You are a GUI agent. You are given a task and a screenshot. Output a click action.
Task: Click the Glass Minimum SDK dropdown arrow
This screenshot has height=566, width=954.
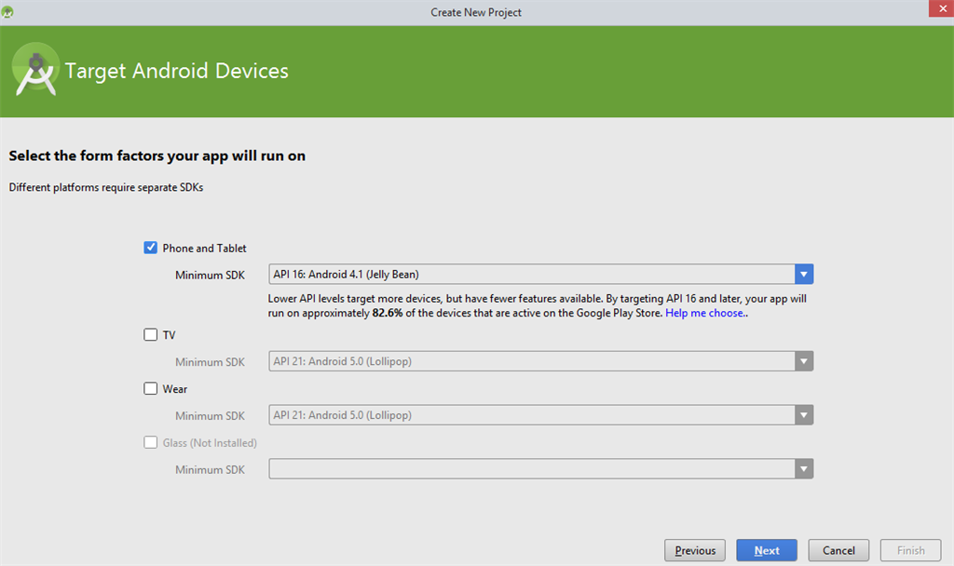[x=804, y=469]
